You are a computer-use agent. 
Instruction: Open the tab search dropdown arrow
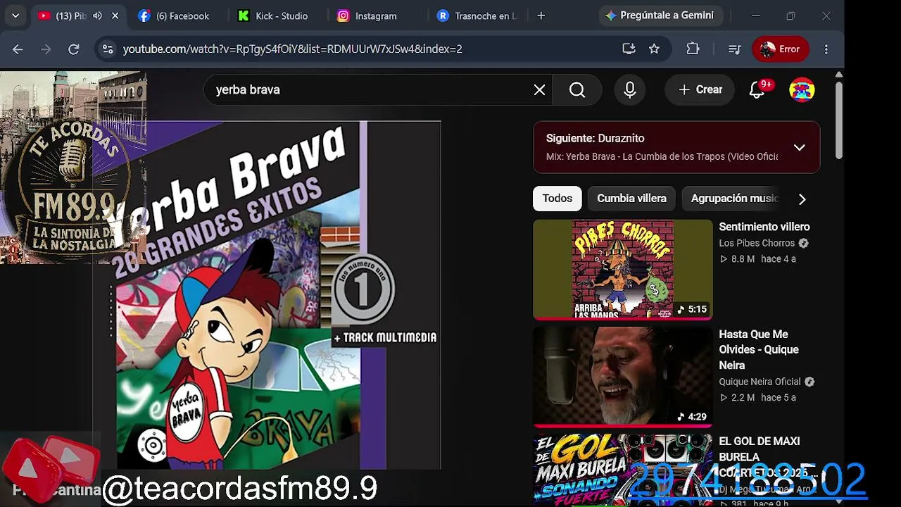coord(15,15)
